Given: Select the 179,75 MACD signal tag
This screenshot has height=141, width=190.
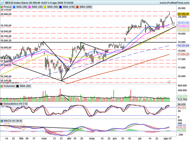Looking at the screenshot, I should [x=182, y=128].
